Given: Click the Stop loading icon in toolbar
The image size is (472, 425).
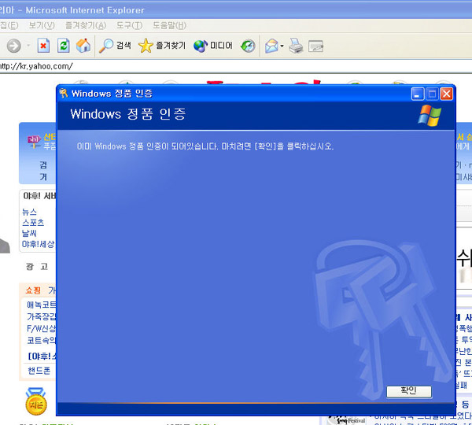Looking at the screenshot, I should click(43, 46).
